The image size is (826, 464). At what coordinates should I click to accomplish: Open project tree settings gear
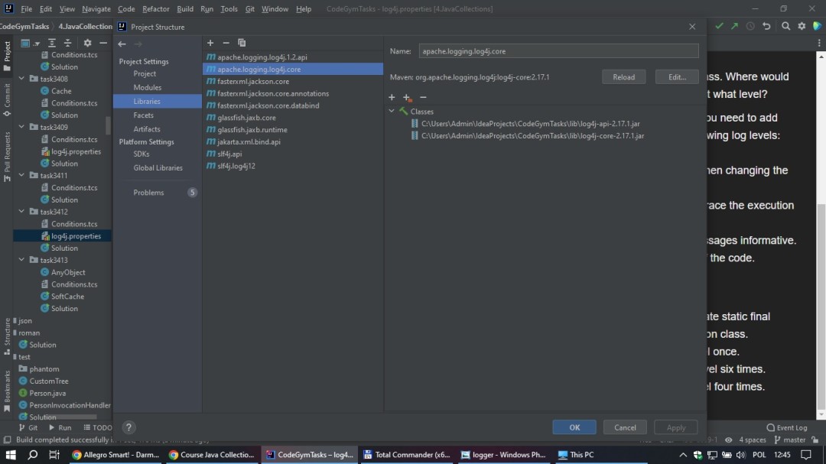87,43
